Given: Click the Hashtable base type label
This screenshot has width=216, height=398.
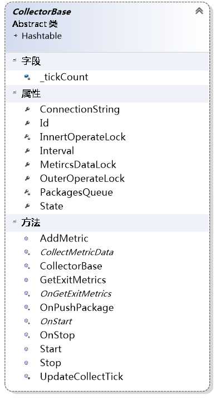Looking at the screenshot, I should coord(42,36).
